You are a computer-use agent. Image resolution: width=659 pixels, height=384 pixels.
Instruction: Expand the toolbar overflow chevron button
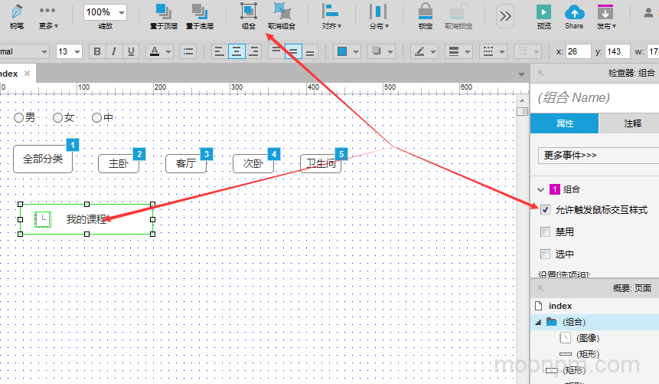click(505, 16)
